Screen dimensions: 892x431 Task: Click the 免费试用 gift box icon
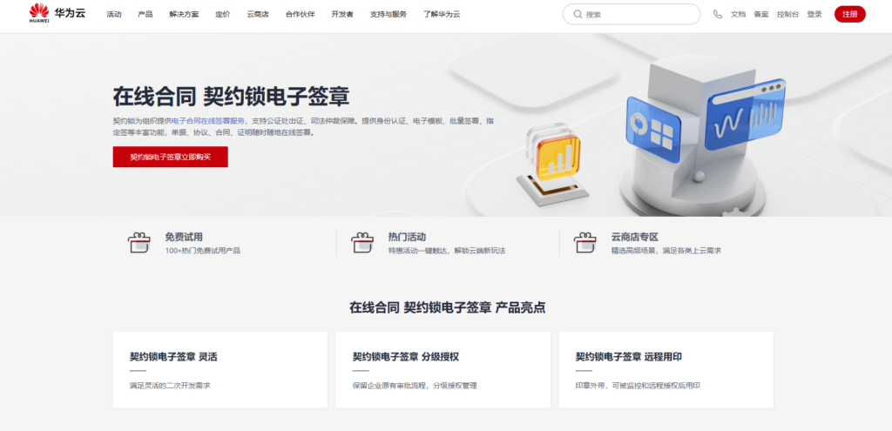139,243
